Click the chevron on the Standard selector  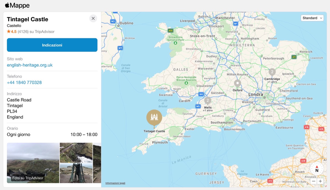pos(321,18)
